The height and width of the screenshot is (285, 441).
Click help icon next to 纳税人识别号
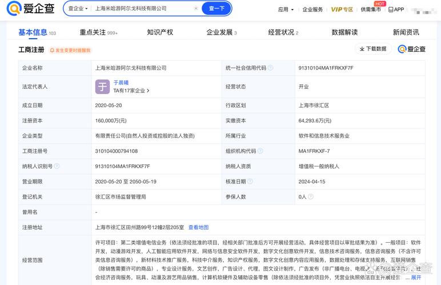pos(57,166)
